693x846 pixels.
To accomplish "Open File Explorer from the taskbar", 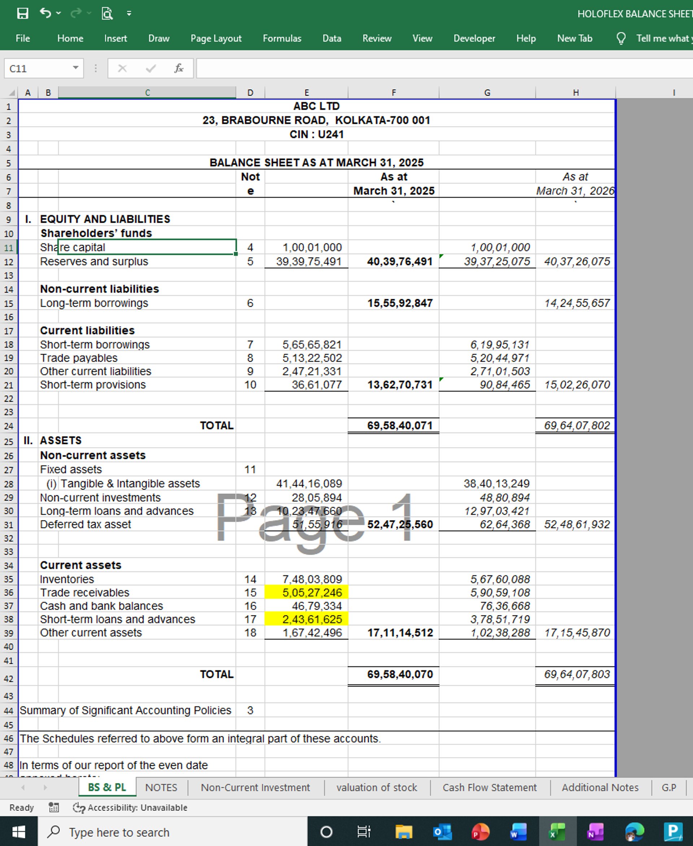I will [404, 832].
